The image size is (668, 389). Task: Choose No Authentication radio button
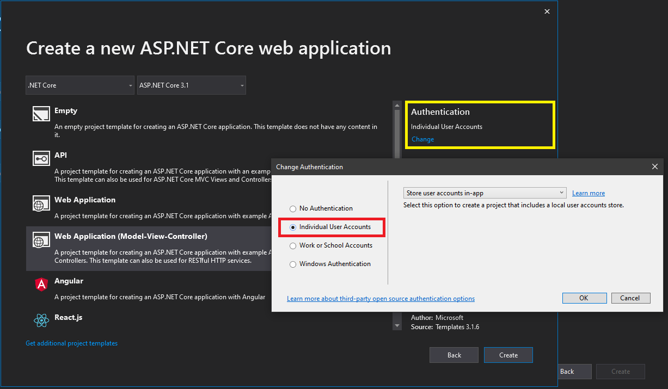point(293,208)
